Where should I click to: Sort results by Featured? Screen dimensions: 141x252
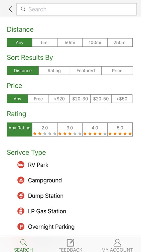[86, 71]
